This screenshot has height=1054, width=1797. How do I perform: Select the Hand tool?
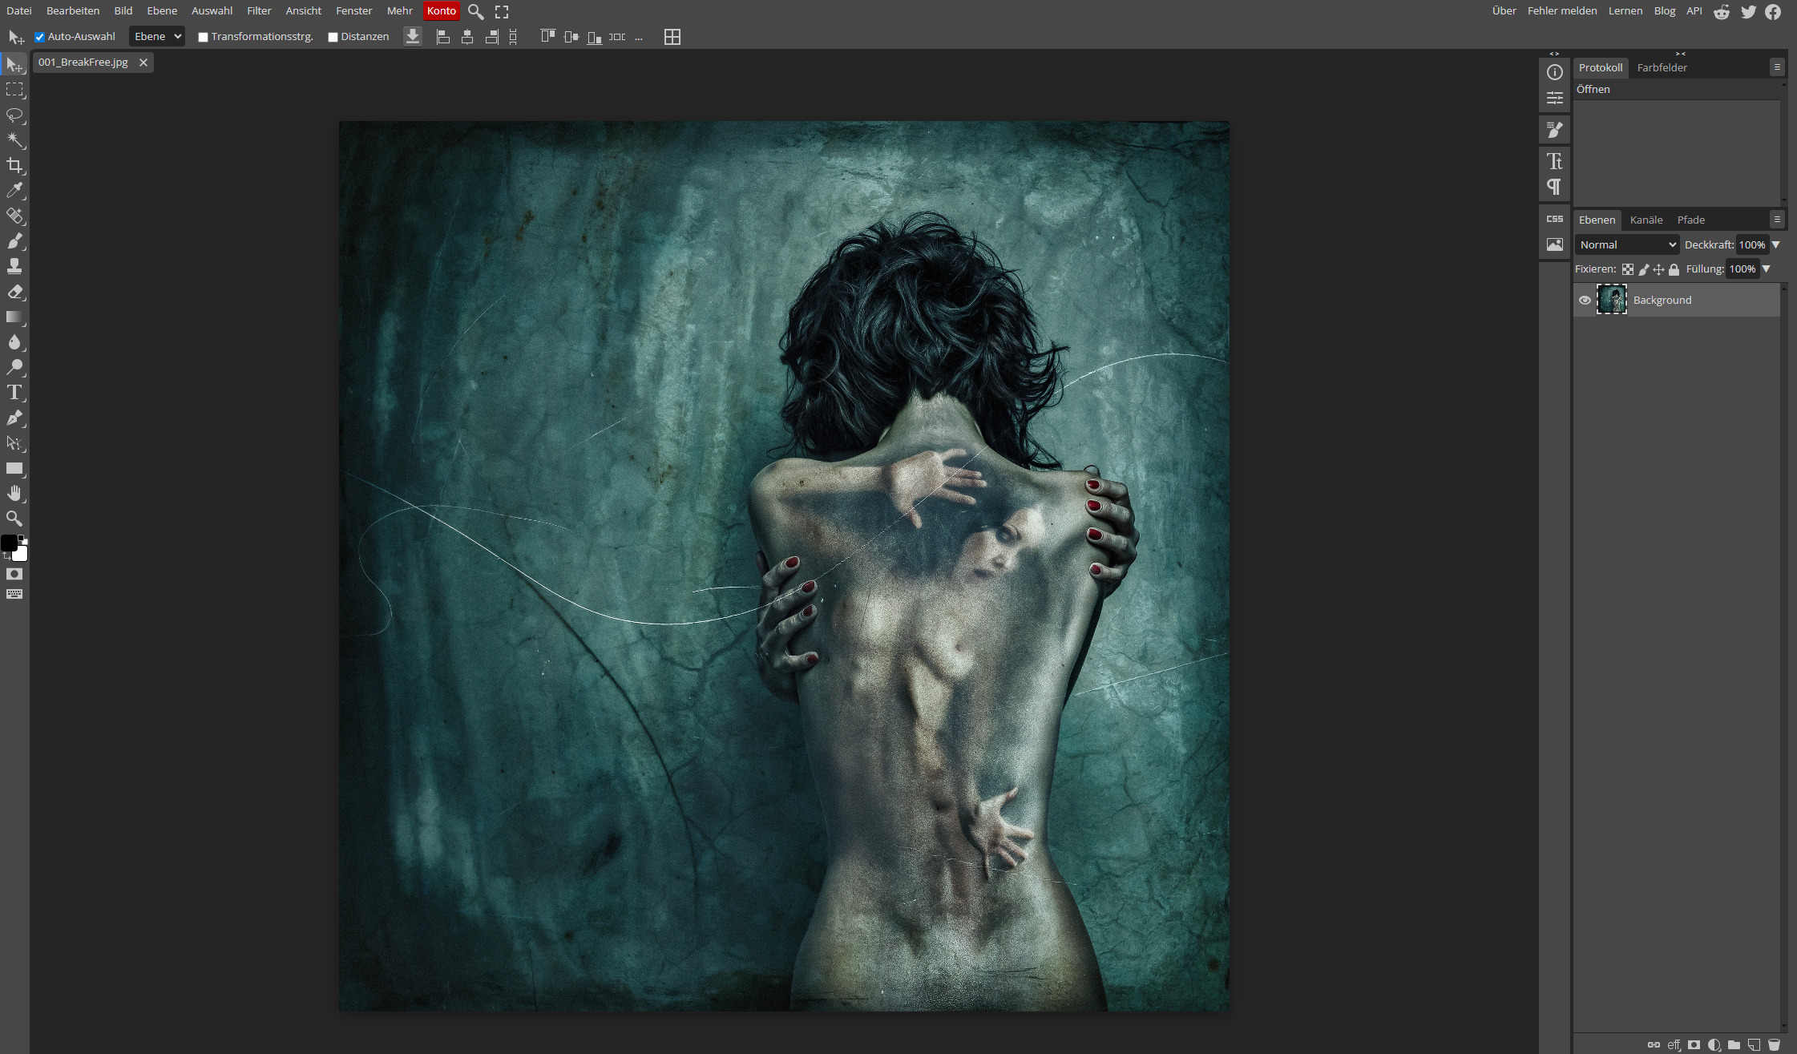(x=14, y=493)
